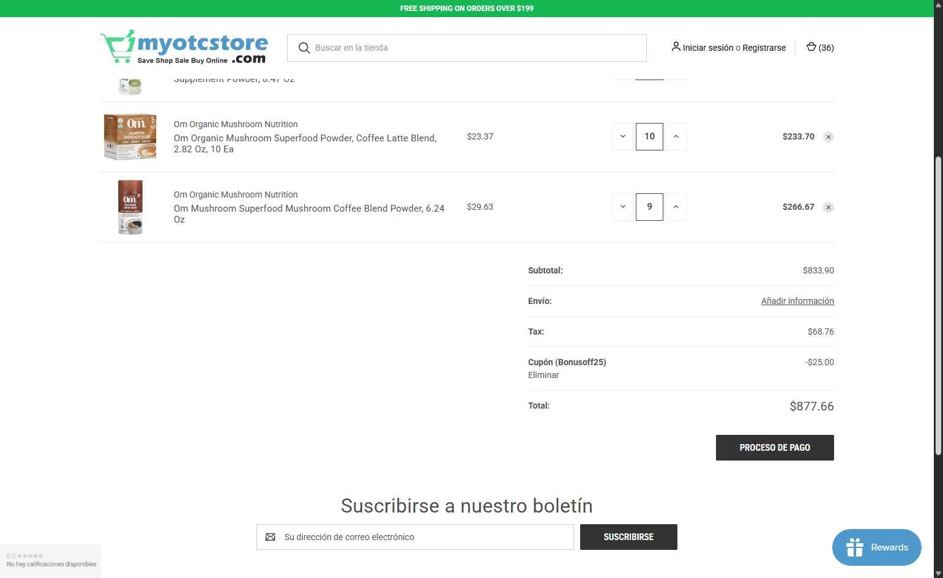Click the Tax amount $68.76
Screen dimensions: 943x578
pos(821,332)
